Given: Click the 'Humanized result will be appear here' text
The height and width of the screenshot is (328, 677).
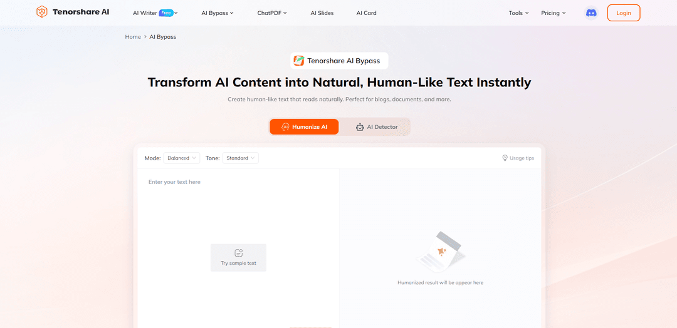Looking at the screenshot, I should click(441, 283).
